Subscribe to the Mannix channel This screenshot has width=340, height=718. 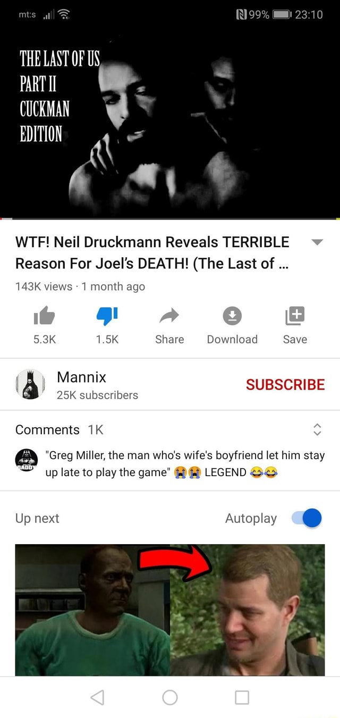[285, 385]
